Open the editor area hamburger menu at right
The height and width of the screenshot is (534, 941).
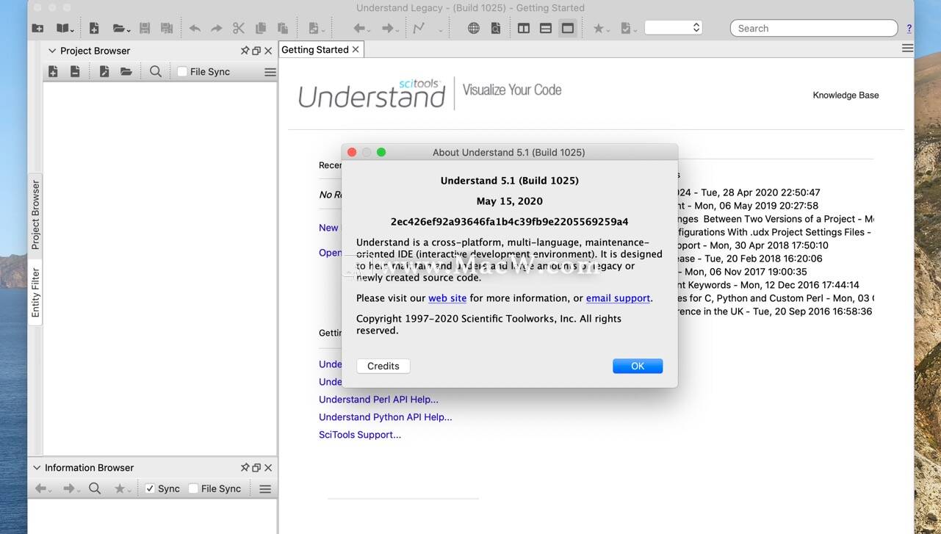click(x=908, y=48)
